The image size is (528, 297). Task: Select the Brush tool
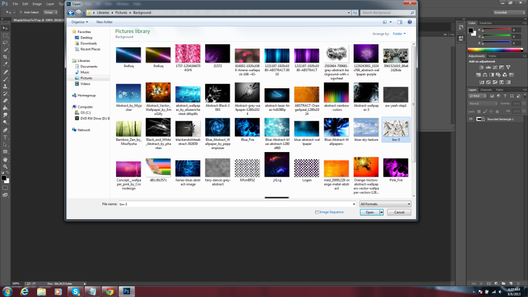[x=5, y=79]
